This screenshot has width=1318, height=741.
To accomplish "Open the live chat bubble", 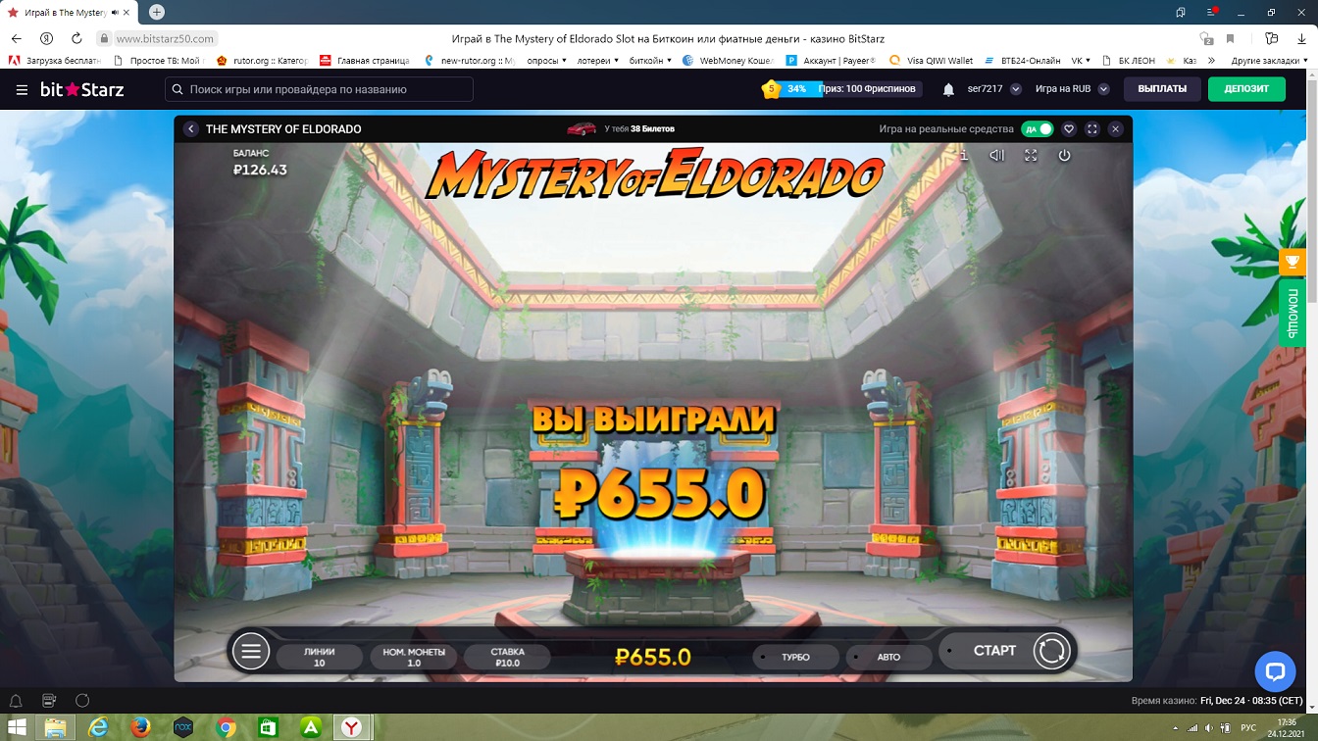I will pos(1275,671).
